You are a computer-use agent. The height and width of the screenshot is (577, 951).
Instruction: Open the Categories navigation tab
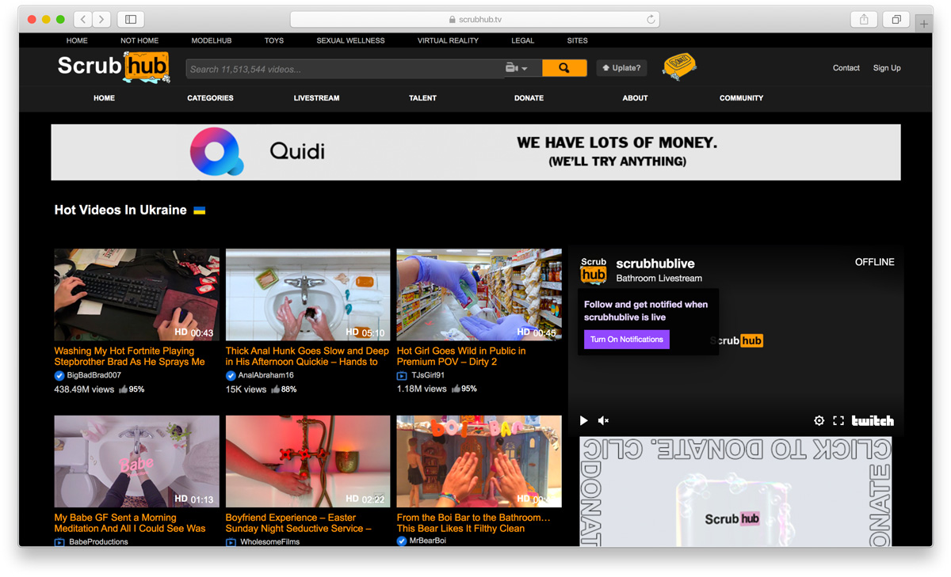tap(210, 98)
